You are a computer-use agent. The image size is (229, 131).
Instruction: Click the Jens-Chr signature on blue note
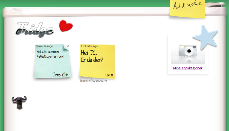pyautogui.click(x=60, y=75)
